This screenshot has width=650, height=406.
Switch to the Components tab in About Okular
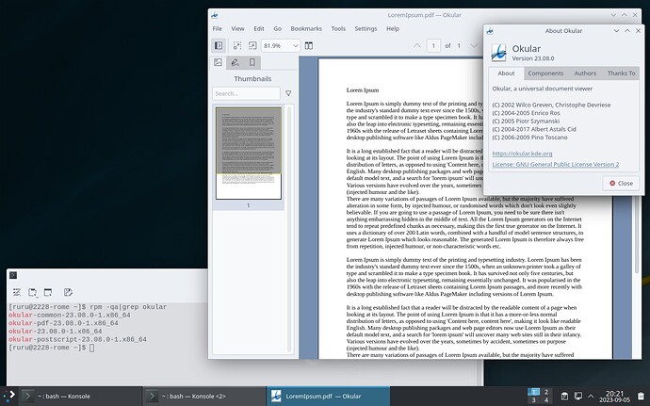click(x=545, y=73)
